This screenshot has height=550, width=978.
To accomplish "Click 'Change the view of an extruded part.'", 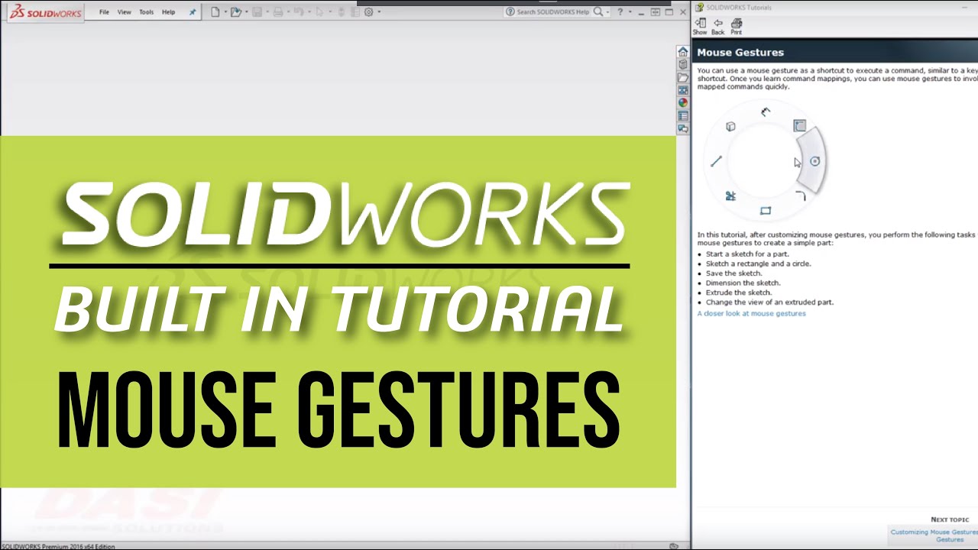I will click(769, 302).
